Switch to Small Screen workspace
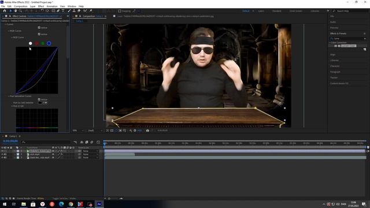The height and width of the screenshot is (208, 370). [x=295, y=11]
